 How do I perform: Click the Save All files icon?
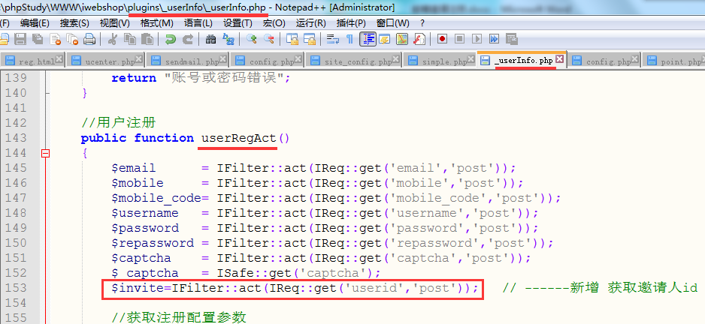pyautogui.click(x=38, y=39)
